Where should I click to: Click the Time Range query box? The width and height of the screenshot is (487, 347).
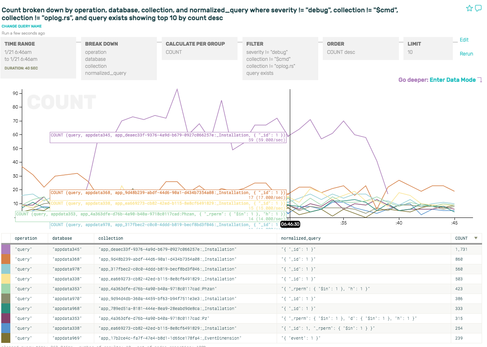coord(38,58)
